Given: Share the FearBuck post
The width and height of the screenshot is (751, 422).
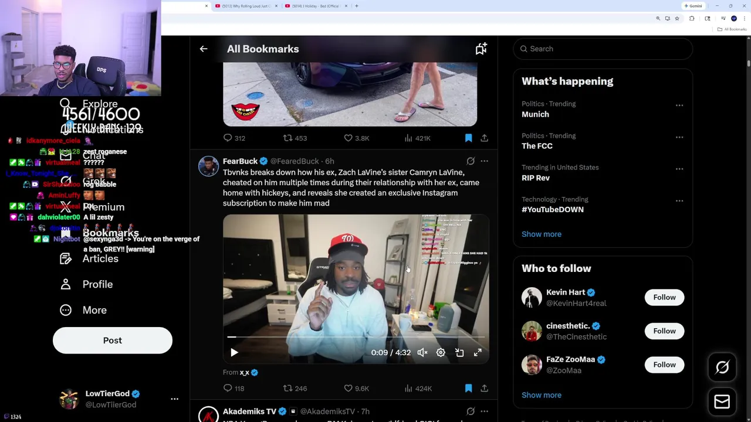Looking at the screenshot, I should point(484,388).
